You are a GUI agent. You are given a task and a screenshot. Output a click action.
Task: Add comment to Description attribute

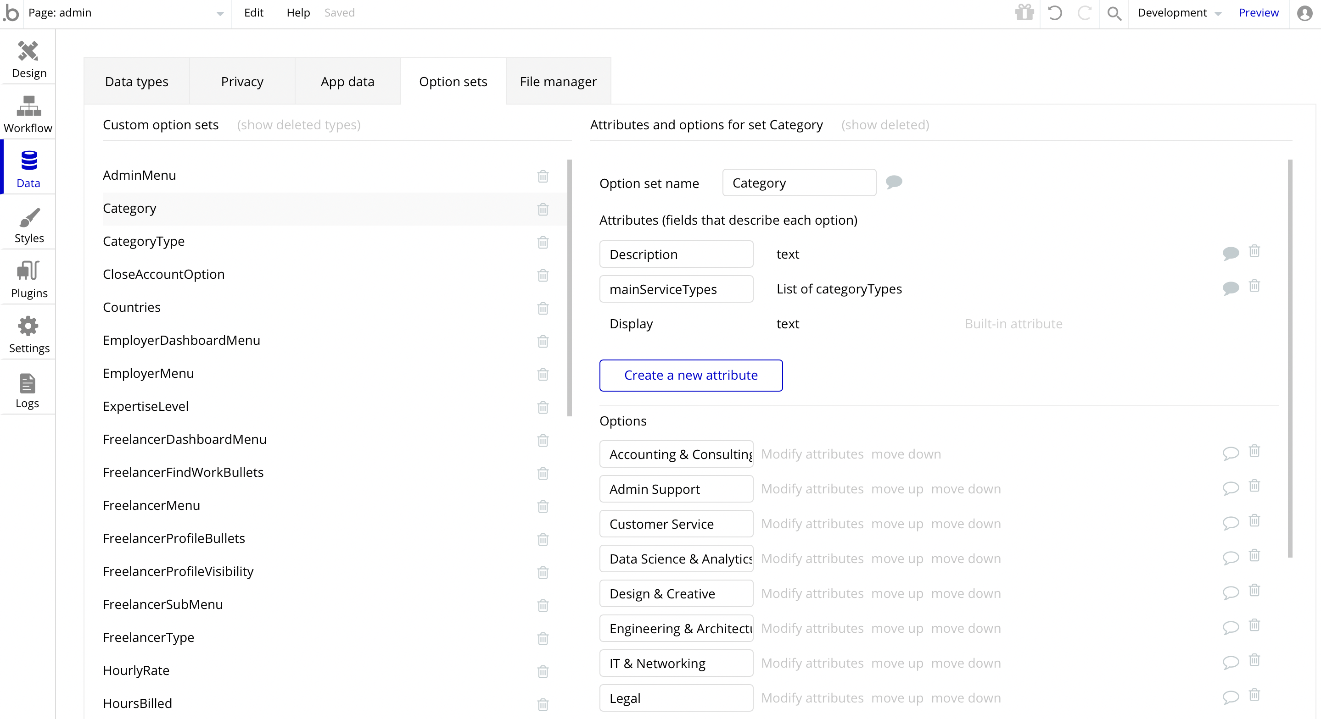pyautogui.click(x=1230, y=253)
